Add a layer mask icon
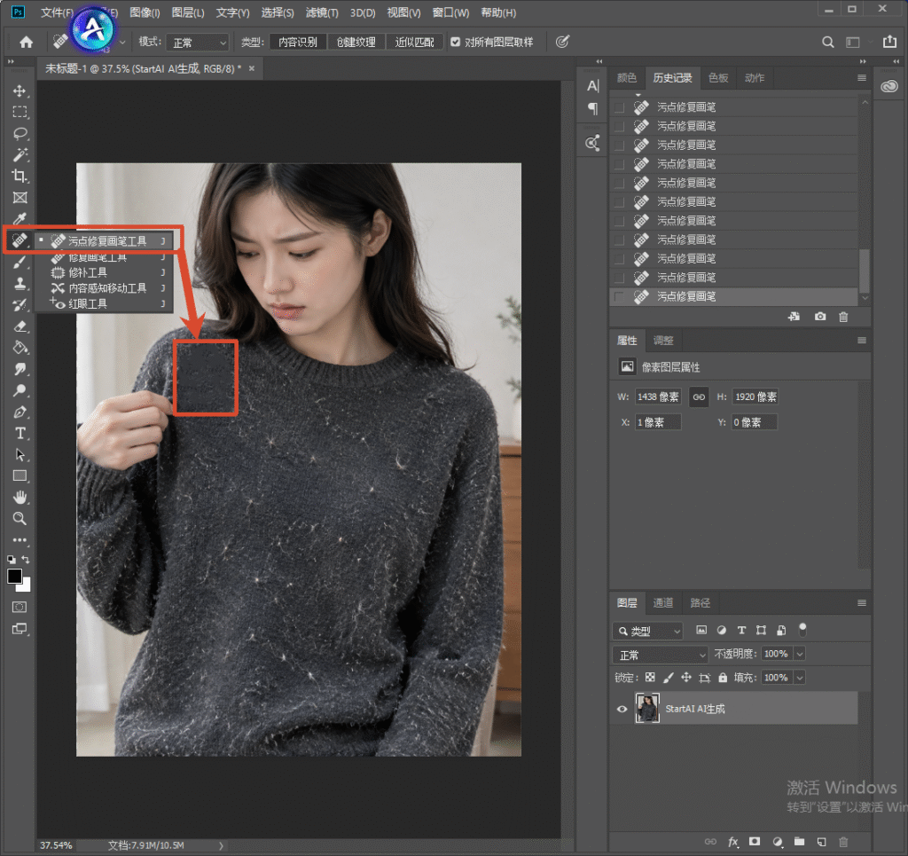Image resolution: width=908 pixels, height=856 pixels. coord(755,842)
